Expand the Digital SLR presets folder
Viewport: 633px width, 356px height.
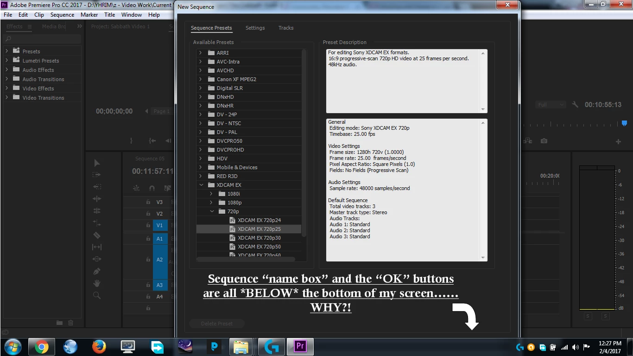(x=200, y=88)
